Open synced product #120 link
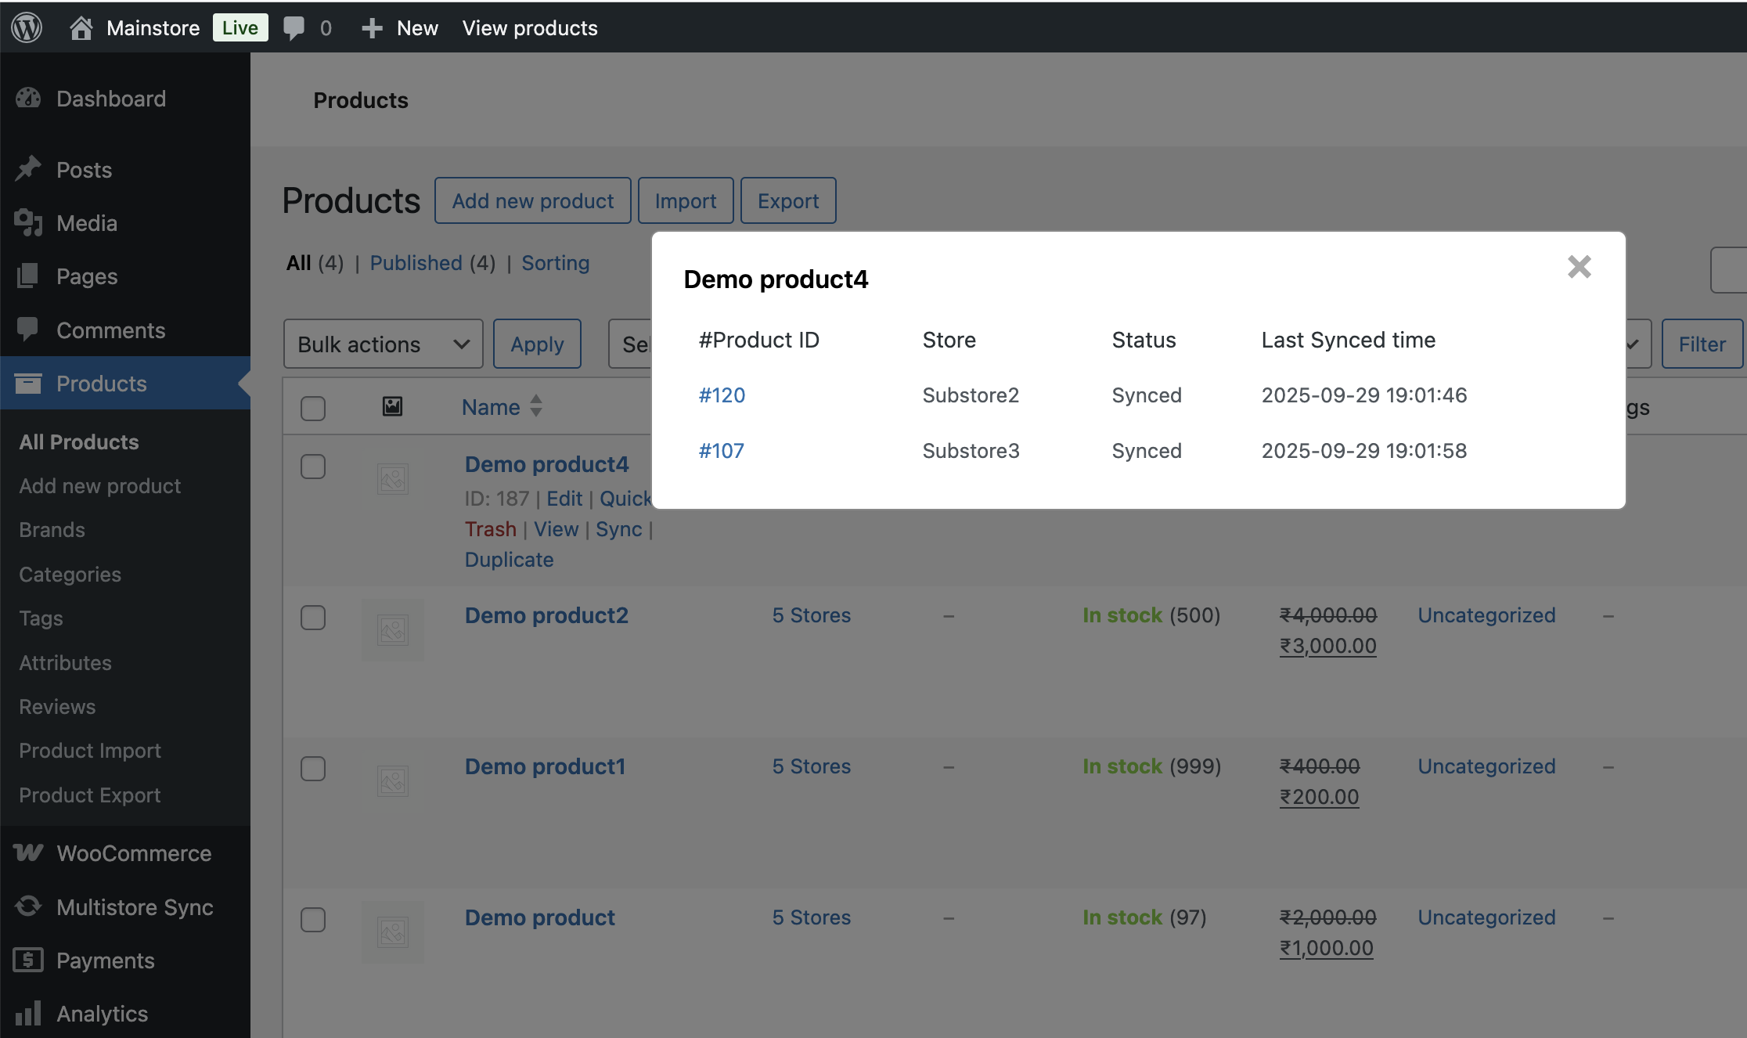This screenshot has height=1038, width=1747. coord(722,395)
